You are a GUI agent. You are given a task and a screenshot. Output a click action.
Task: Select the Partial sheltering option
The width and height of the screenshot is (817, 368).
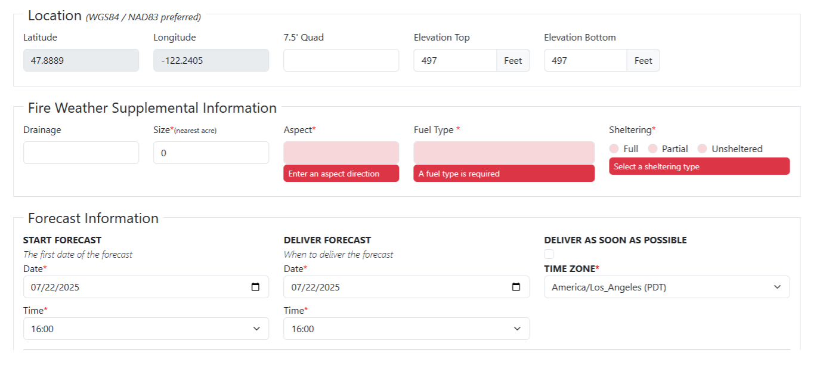coord(653,149)
